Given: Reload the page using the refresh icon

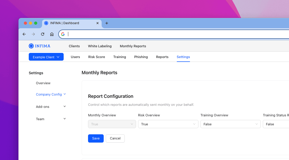Looking at the screenshot, I should [43, 34].
